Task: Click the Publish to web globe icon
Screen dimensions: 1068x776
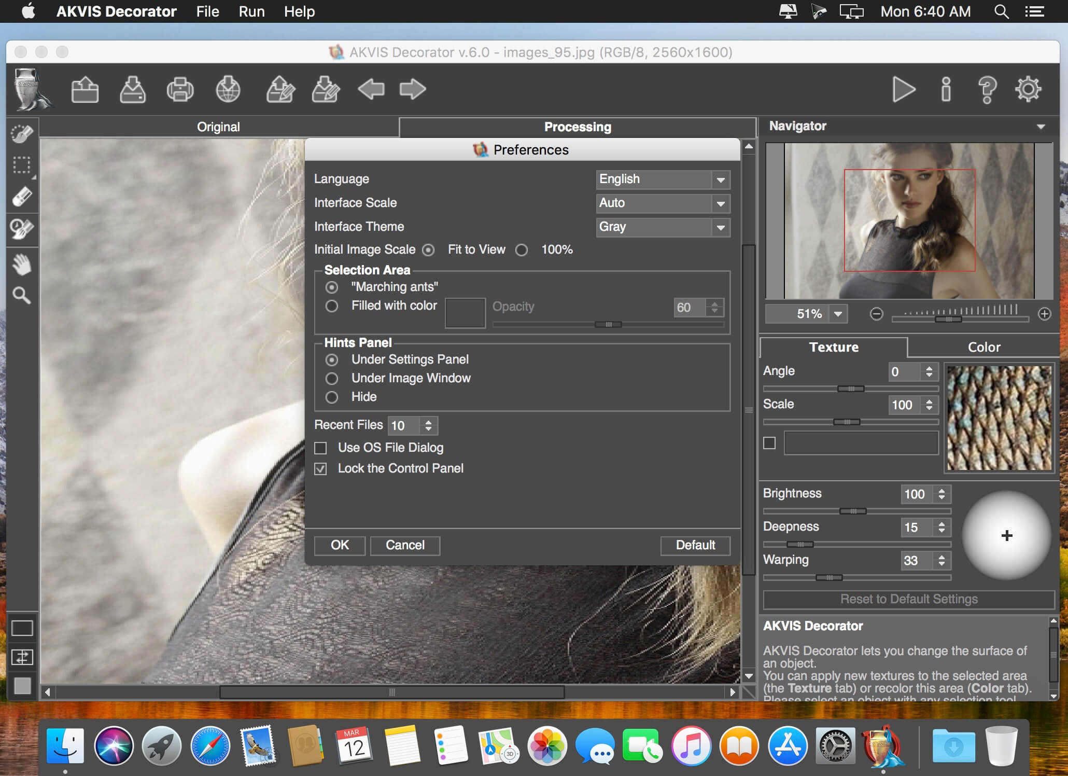Action: (x=228, y=89)
